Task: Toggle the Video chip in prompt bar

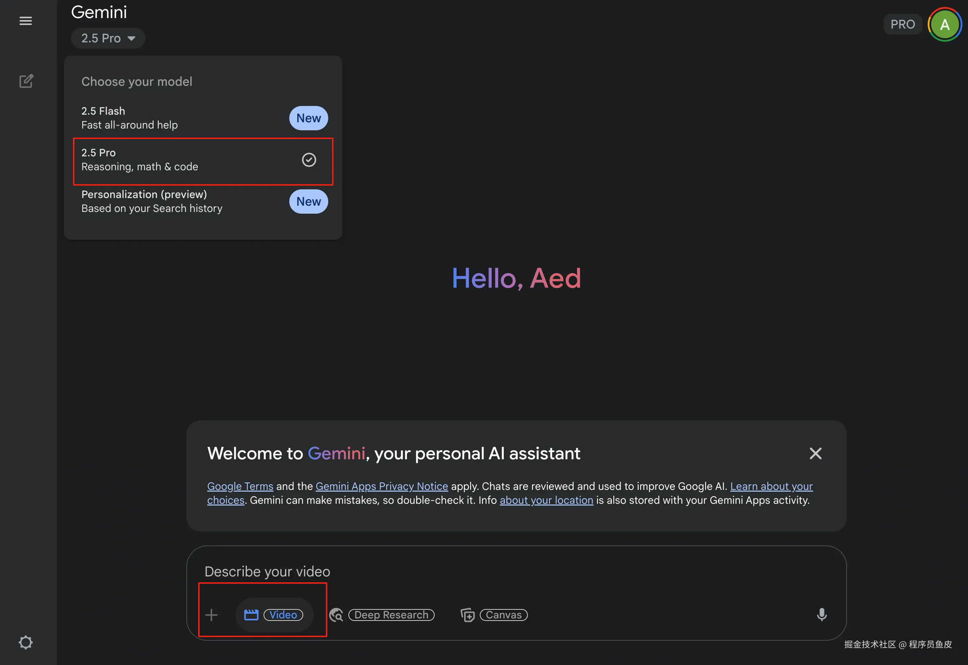Action: click(x=283, y=615)
